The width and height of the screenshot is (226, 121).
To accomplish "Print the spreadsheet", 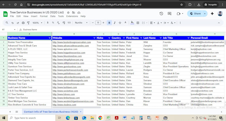I will click(x=23, y=23).
